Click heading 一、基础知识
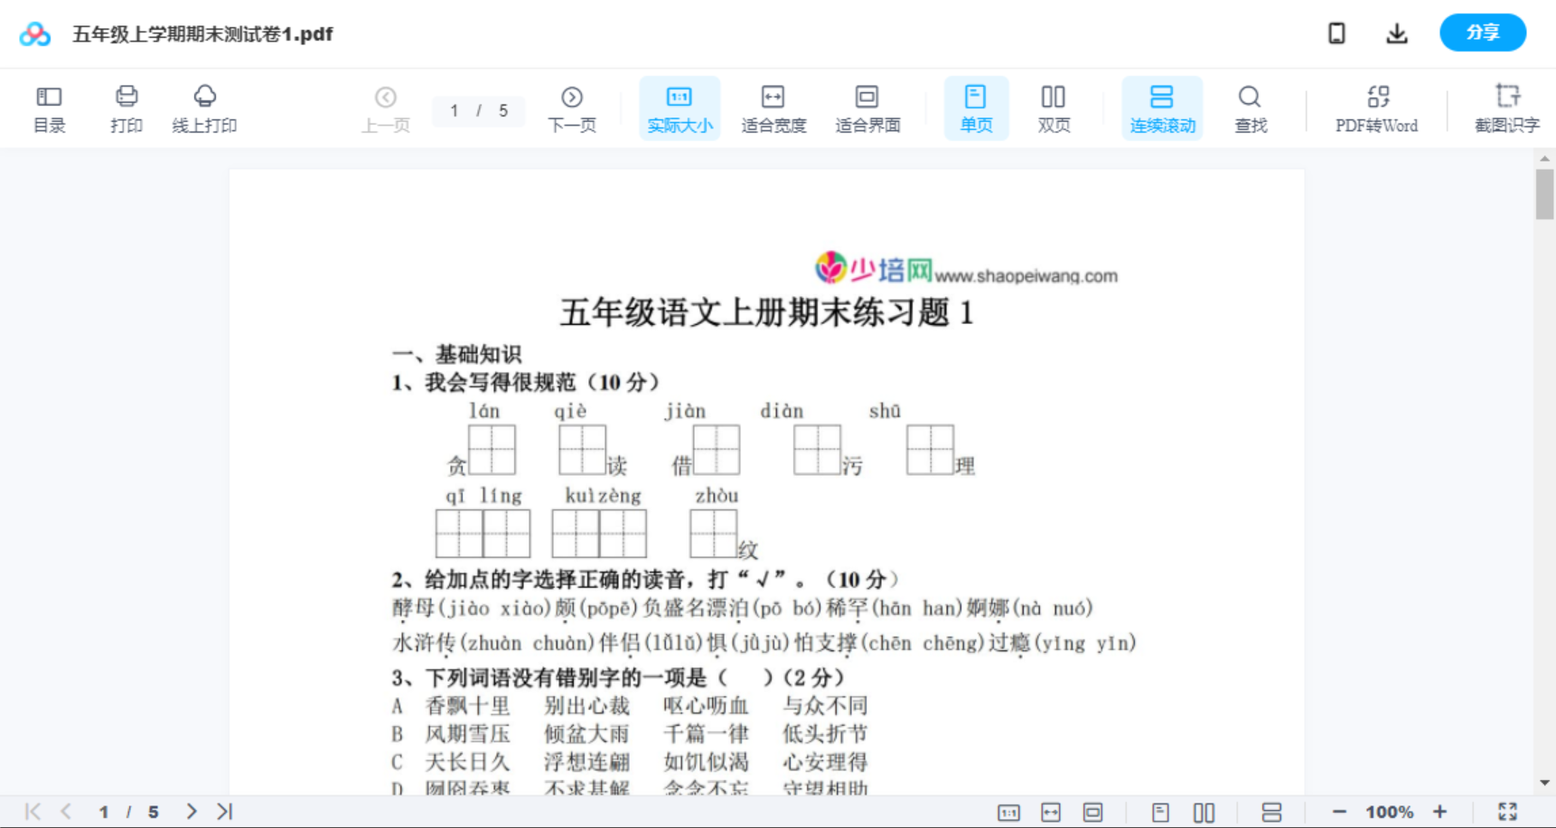 (456, 354)
